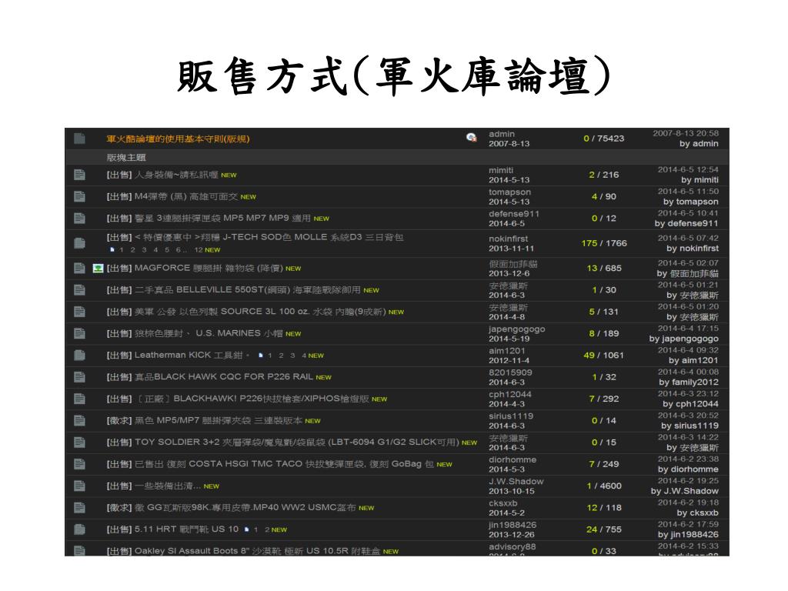Go to page 3 of J-TECH thread
The image size is (788, 591).
[144, 250]
